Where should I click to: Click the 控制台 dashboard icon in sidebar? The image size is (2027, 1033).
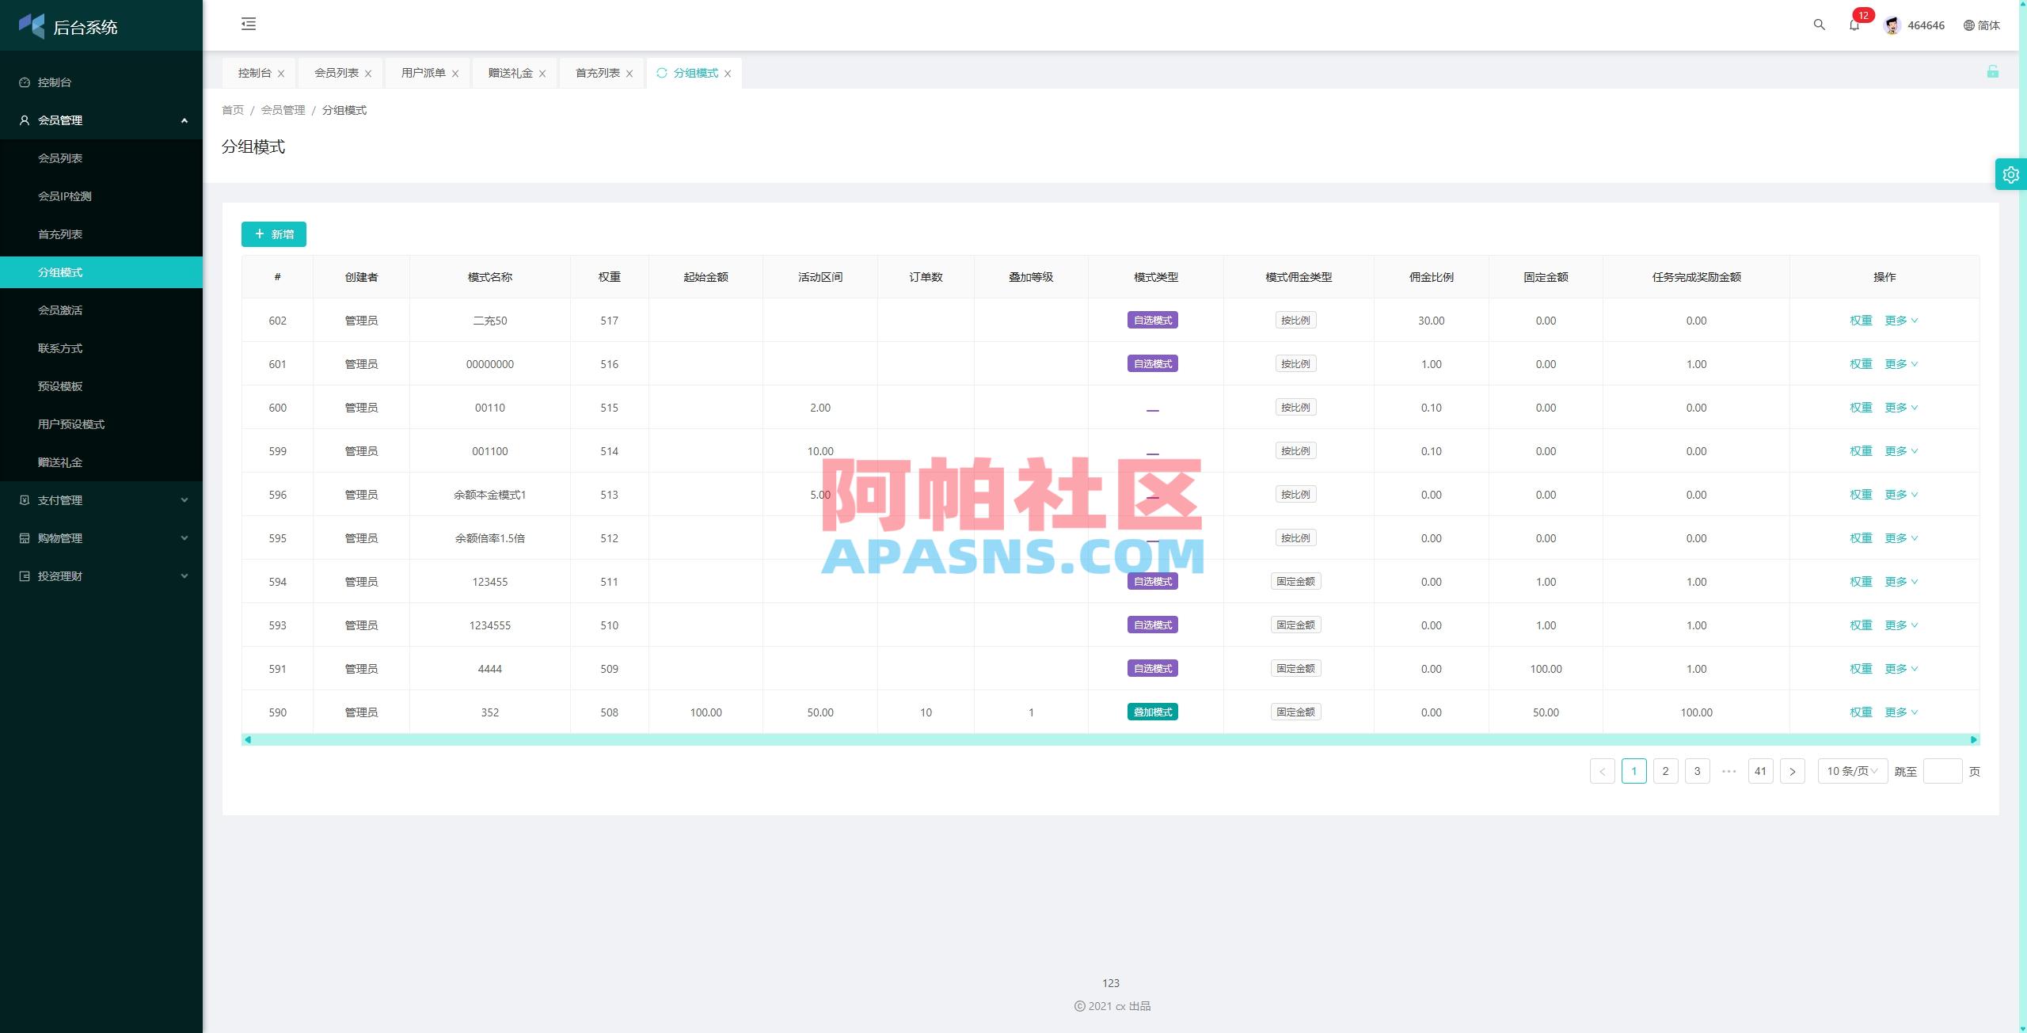coord(24,82)
